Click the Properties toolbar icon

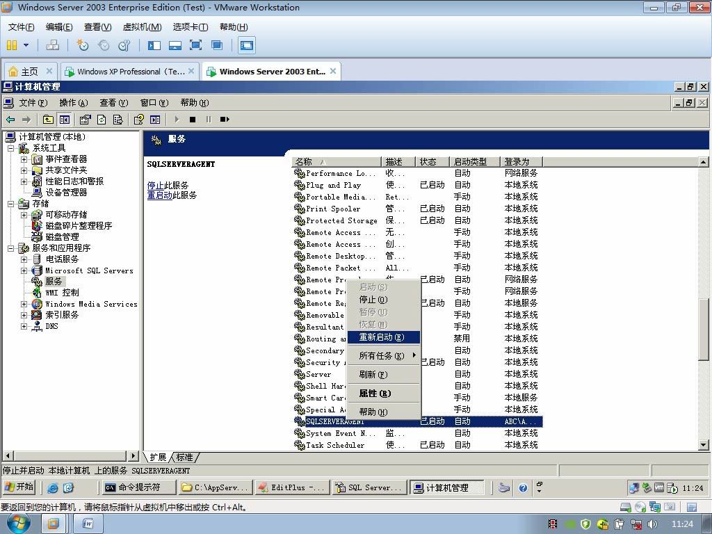click(85, 120)
